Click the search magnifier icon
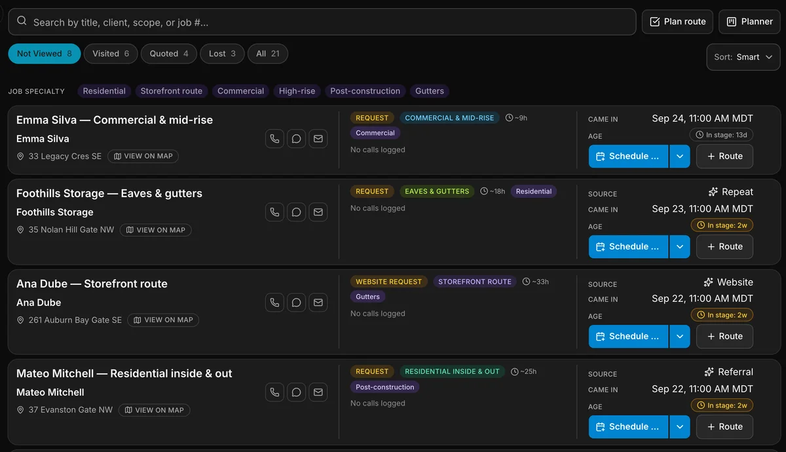The width and height of the screenshot is (786, 452). tap(22, 22)
